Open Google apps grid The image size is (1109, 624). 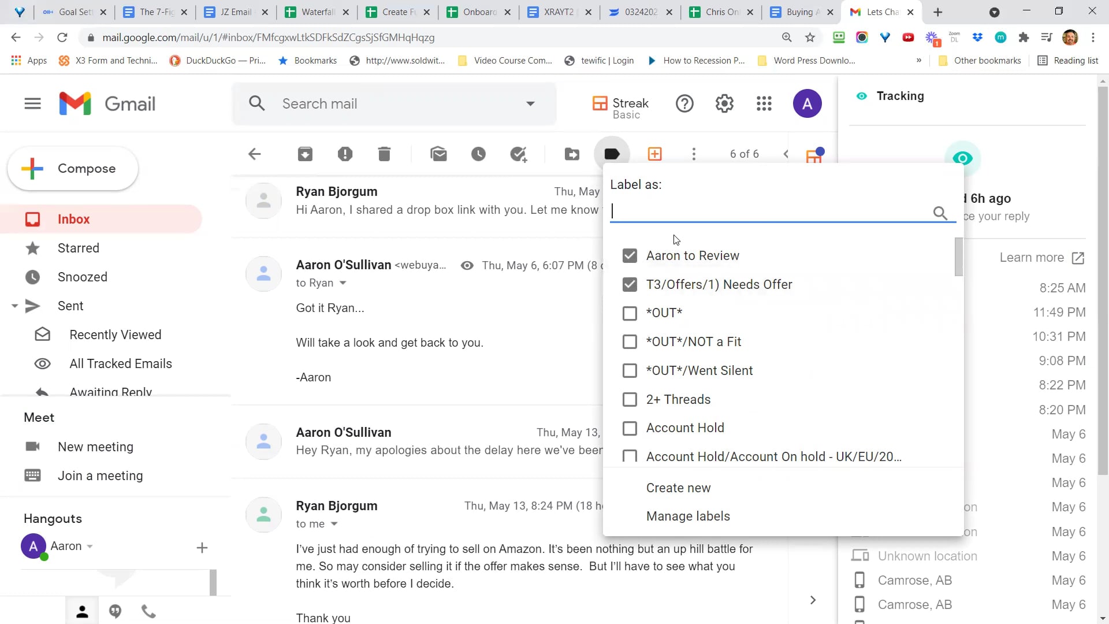click(764, 104)
